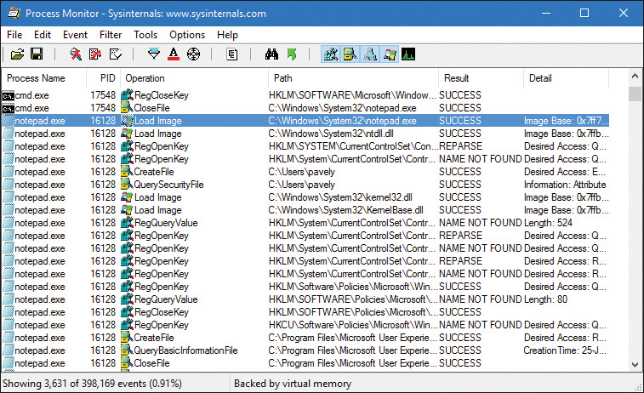This screenshot has height=393, width=644.
Task: Open Highlight settings with red-underlined A icon
Action: coord(174,54)
